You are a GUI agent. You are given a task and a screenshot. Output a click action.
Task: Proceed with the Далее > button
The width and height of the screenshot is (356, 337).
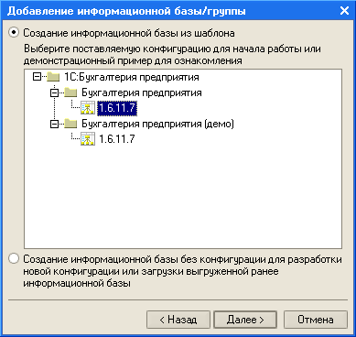(245, 320)
